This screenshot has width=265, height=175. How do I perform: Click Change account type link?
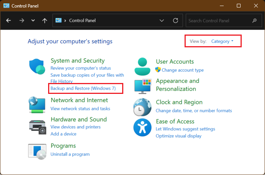183,70
